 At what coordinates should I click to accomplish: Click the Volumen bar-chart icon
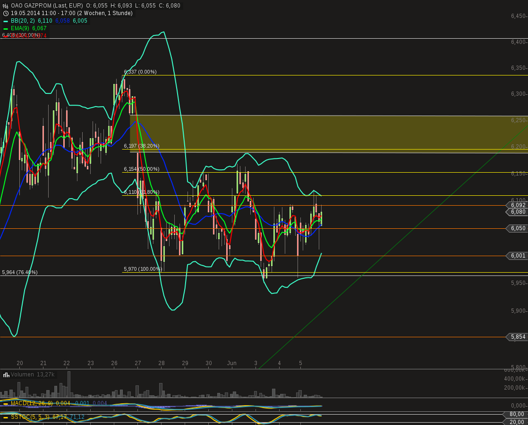[6, 375]
